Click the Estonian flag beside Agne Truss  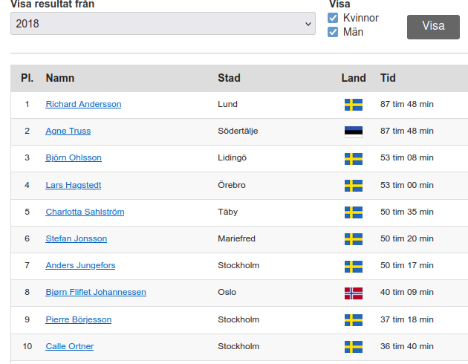click(353, 131)
